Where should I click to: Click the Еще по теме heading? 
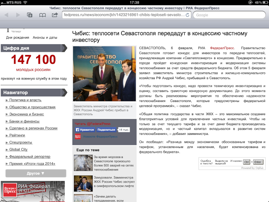pos(88,150)
